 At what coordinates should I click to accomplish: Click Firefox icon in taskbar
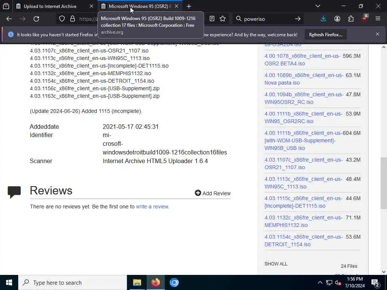[155, 282]
